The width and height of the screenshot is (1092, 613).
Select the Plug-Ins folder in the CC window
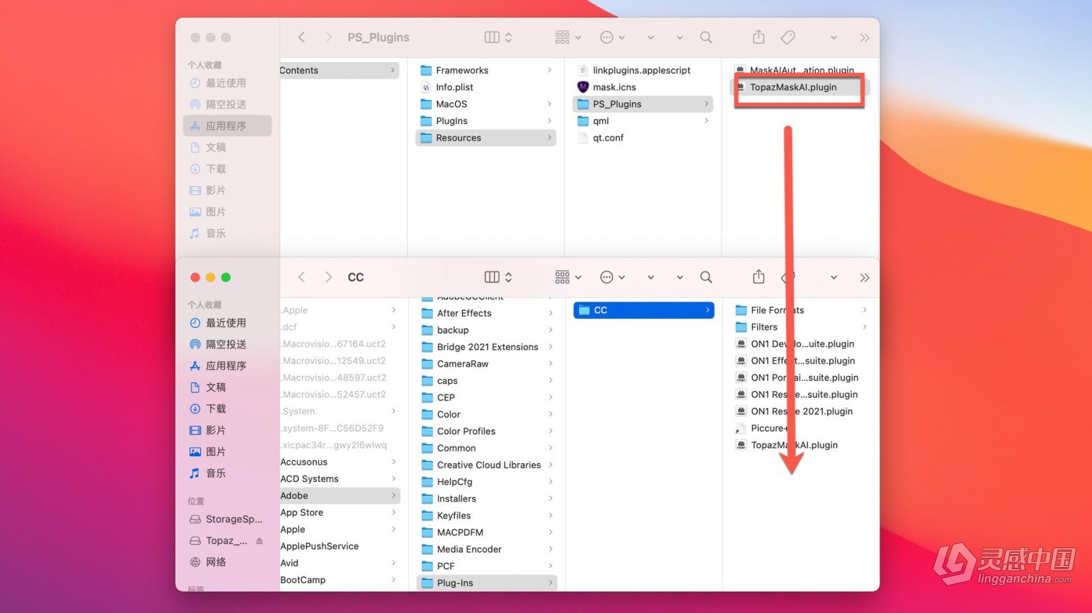pos(487,583)
